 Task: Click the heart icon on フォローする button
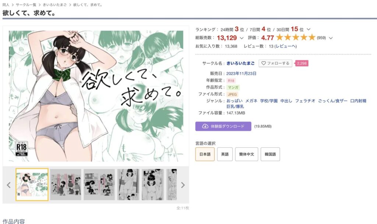point(263,63)
